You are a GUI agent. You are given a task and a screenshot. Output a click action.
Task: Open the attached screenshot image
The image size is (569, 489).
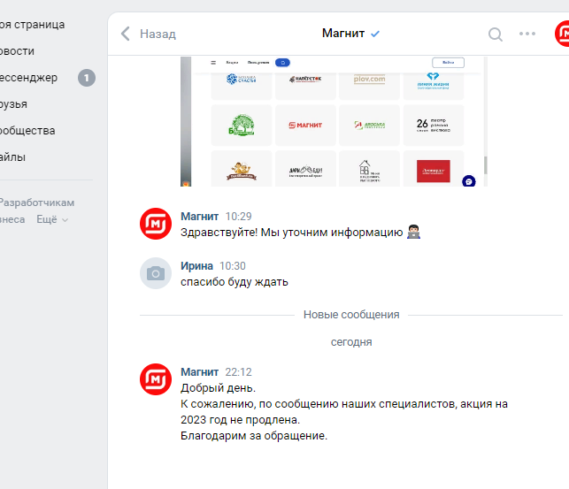click(334, 121)
